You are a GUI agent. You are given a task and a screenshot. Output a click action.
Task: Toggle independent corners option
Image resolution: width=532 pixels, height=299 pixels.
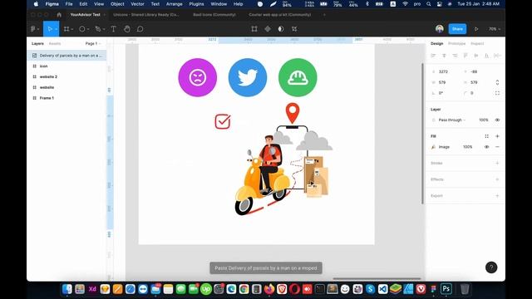[x=497, y=93]
